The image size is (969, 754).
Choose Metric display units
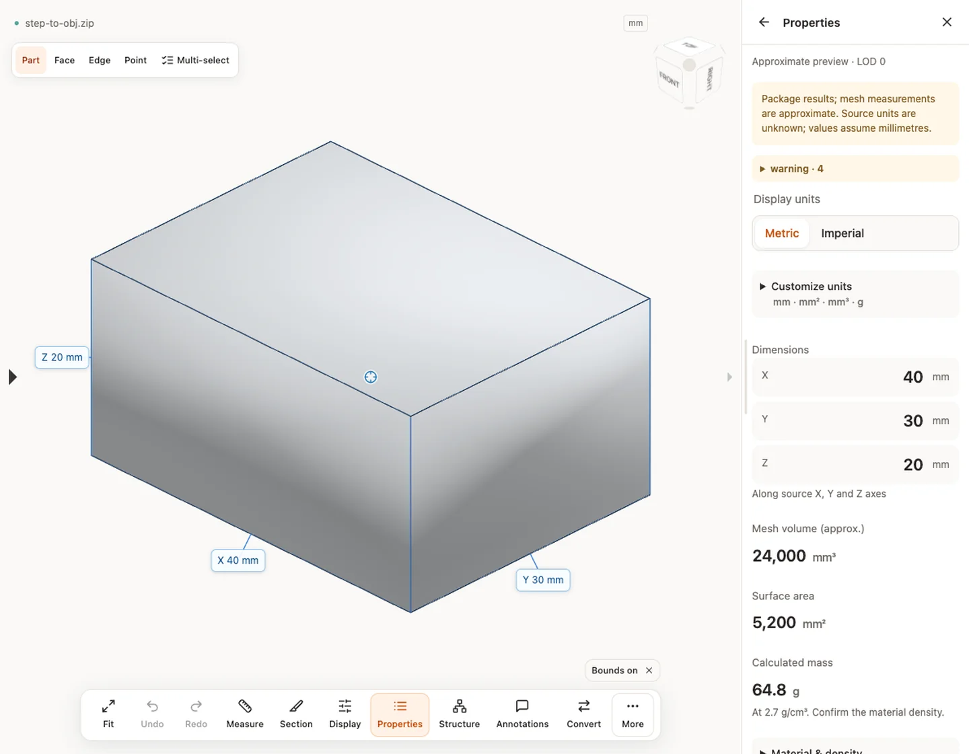pos(782,233)
